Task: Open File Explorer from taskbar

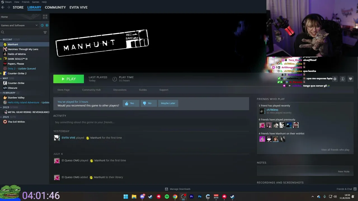Action: coord(134,197)
